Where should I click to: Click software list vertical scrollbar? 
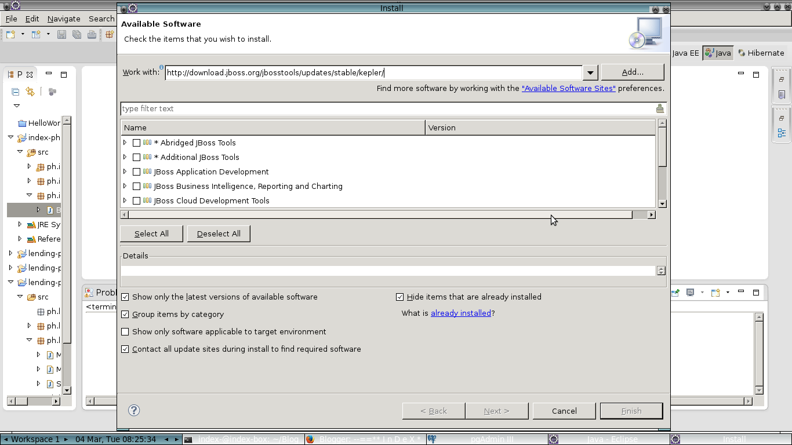point(662,163)
